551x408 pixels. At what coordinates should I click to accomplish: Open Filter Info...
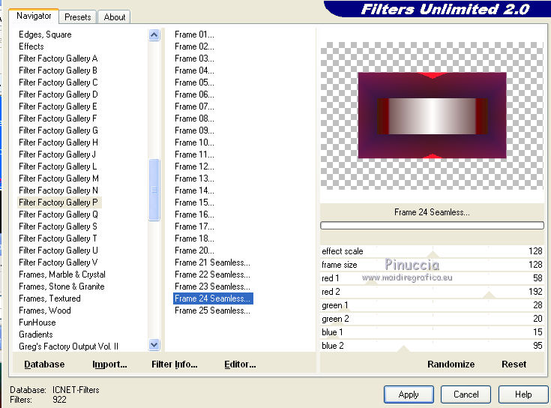174,364
